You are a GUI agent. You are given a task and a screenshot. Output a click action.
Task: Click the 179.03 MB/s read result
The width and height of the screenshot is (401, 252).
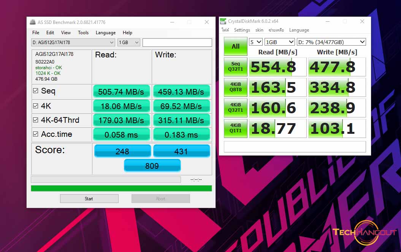[121, 120]
